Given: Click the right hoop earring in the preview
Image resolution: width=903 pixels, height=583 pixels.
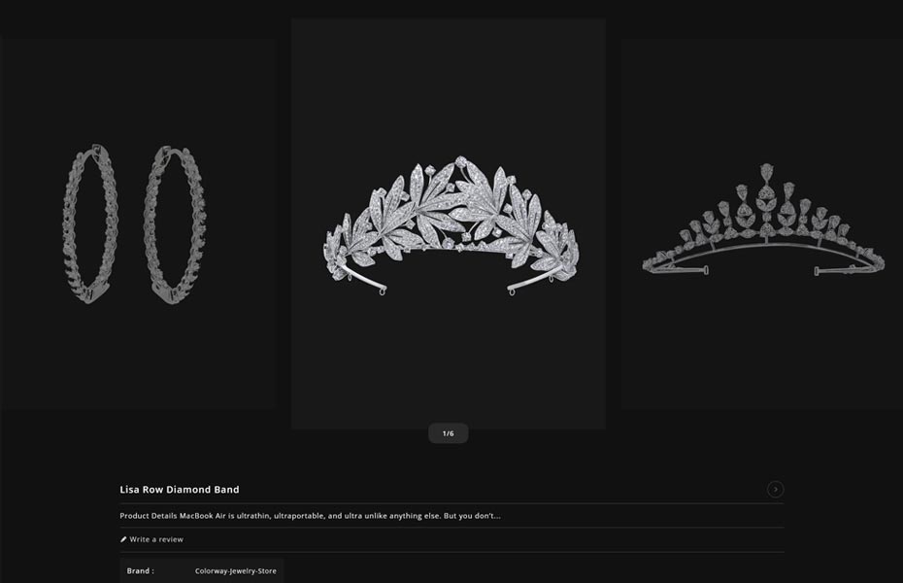Looking at the screenshot, I should click(175, 224).
